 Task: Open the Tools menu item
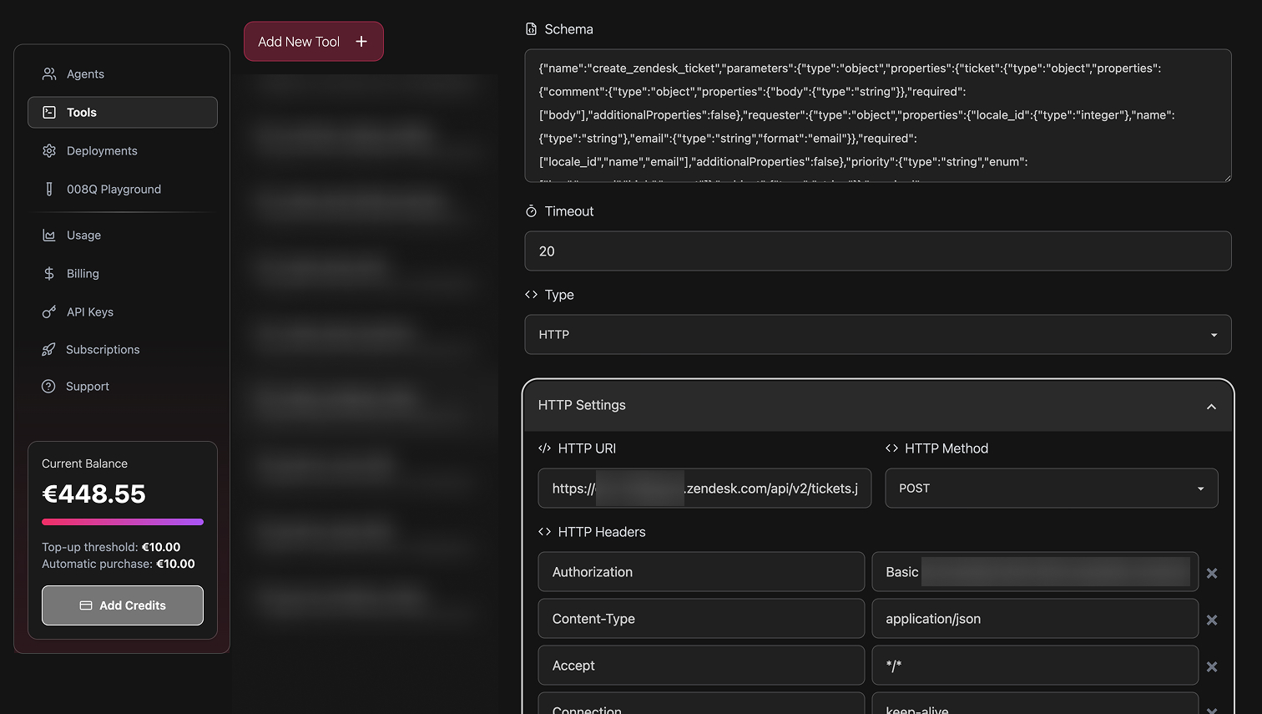pyautogui.click(x=123, y=113)
